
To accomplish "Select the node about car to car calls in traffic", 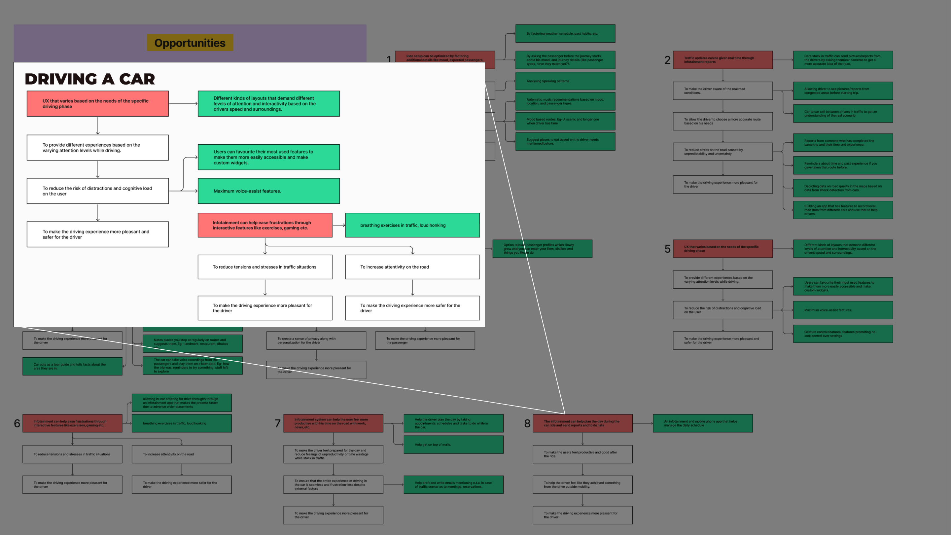I will pos(843,113).
